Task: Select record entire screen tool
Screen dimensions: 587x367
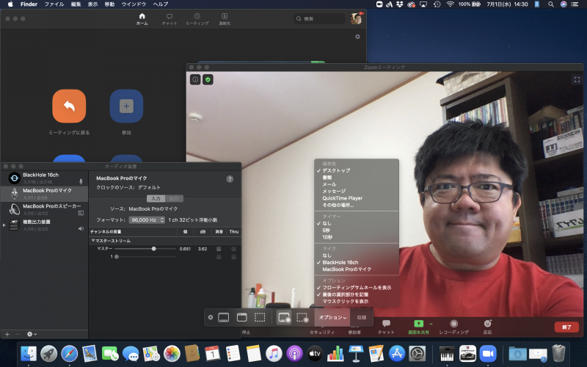Action: (x=284, y=318)
